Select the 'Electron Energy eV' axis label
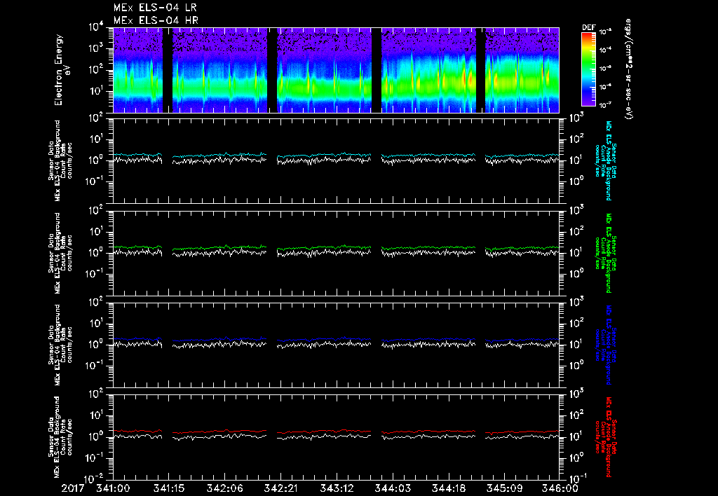The width and height of the screenshot is (718, 496). [62, 70]
